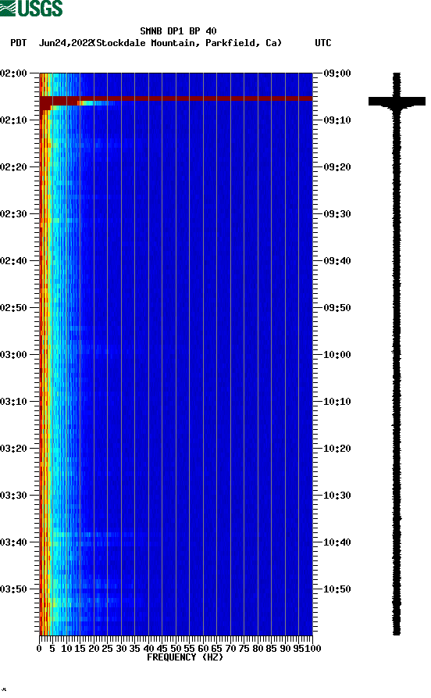Click the 10:30 UTC time label
The height and width of the screenshot is (698, 431).
point(337,496)
